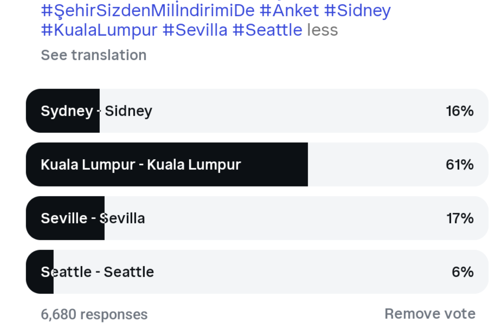Collapse the post text with "less"
The image size is (502, 324).
(x=322, y=30)
